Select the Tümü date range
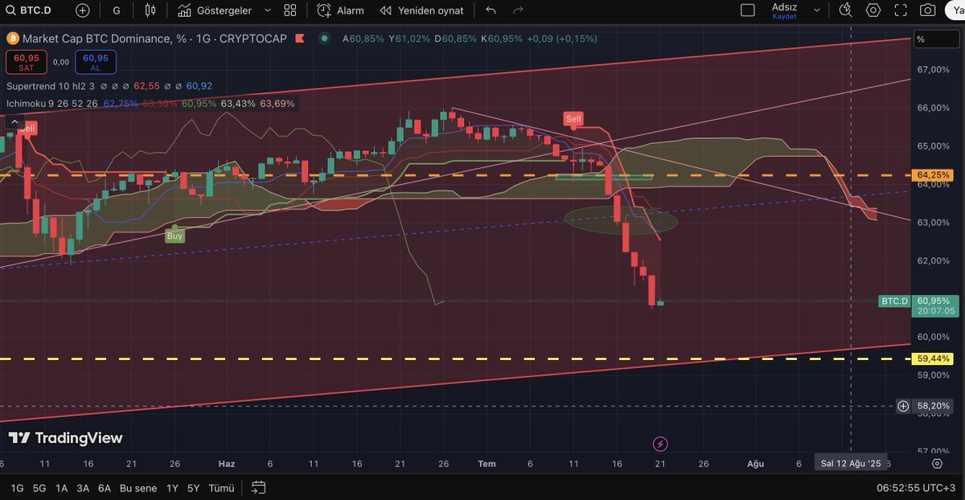Image resolution: width=965 pixels, height=500 pixels. [221, 487]
